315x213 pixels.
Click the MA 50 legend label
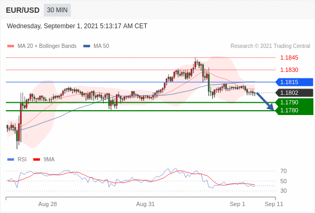(x=101, y=46)
